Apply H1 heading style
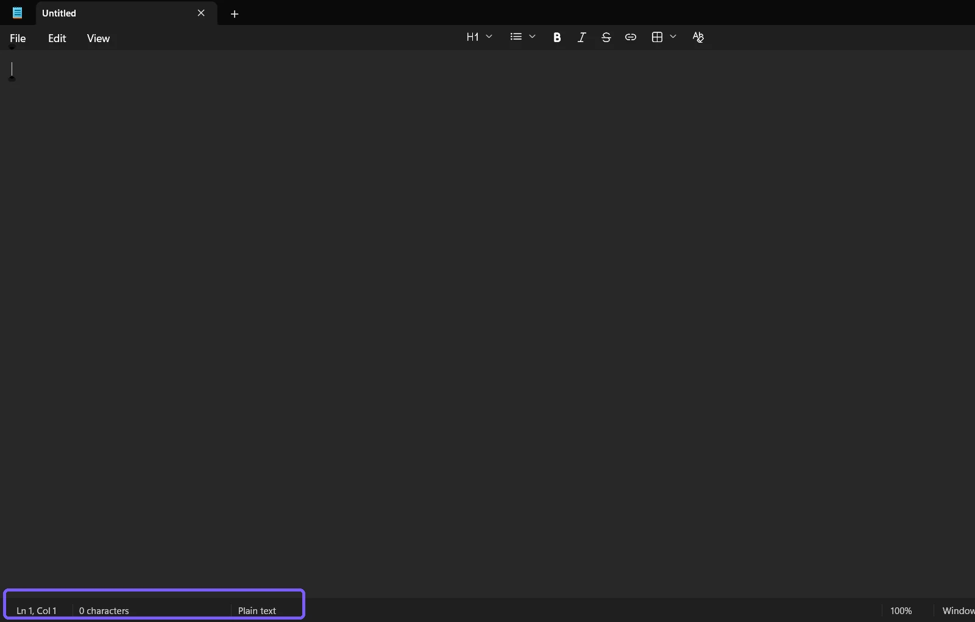Viewport: 975px width, 622px height. pos(472,37)
